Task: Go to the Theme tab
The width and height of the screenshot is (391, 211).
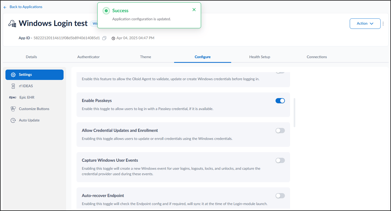Action: [x=146, y=57]
